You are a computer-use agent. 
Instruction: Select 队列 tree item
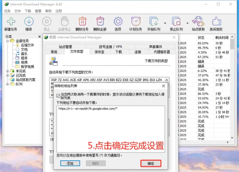coord(19,84)
